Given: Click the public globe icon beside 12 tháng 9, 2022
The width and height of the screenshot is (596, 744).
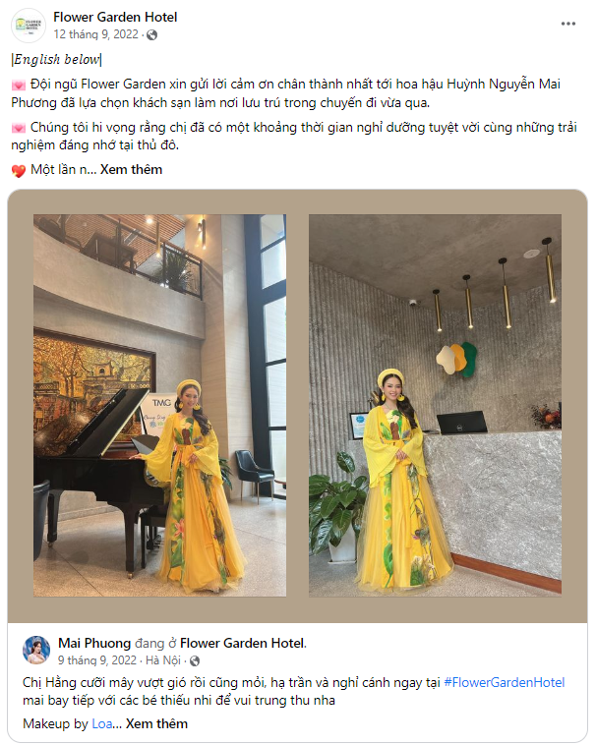Looking at the screenshot, I should pyautogui.click(x=152, y=35).
